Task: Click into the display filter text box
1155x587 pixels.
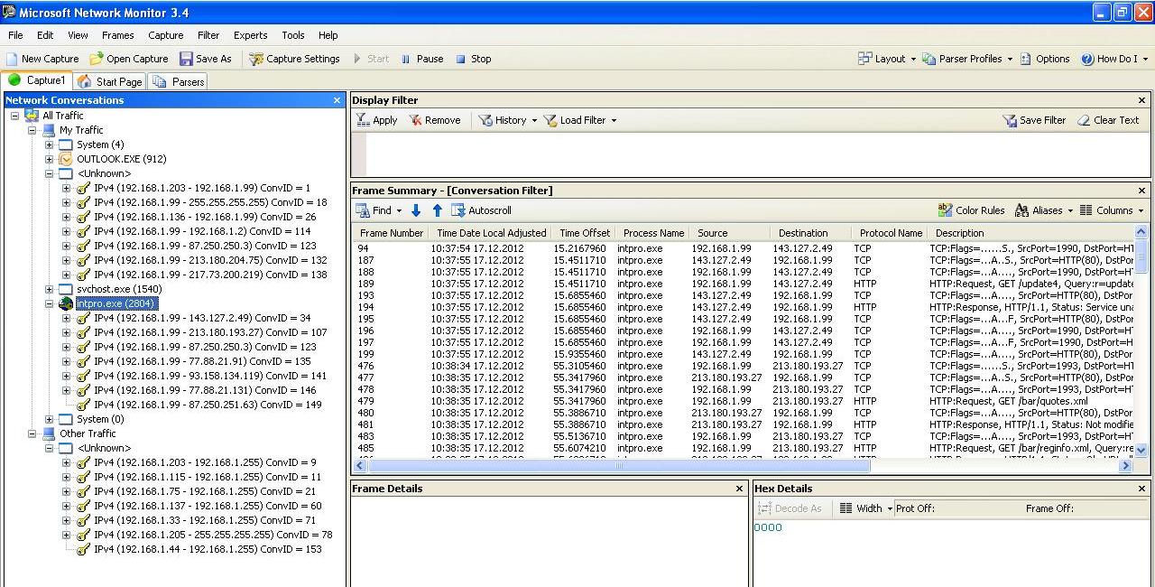Action: click(x=758, y=154)
